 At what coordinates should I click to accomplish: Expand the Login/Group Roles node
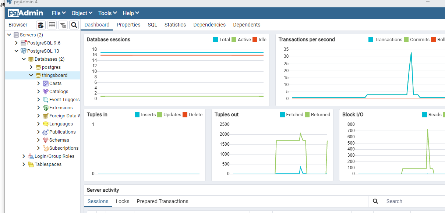point(24,156)
